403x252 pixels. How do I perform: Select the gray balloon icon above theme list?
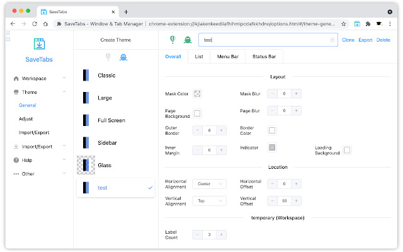click(108, 57)
